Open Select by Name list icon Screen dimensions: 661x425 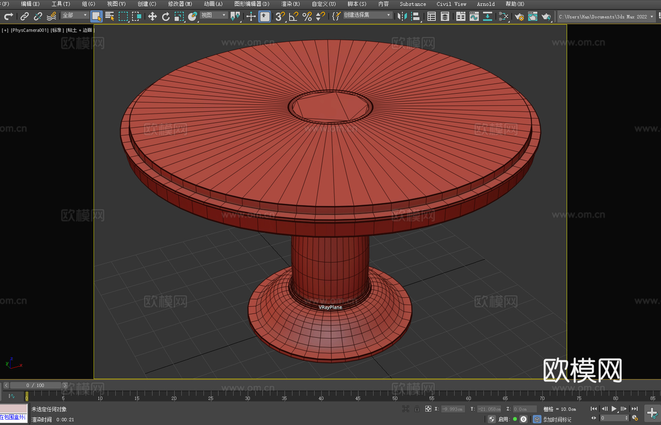click(x=110, y=16)
